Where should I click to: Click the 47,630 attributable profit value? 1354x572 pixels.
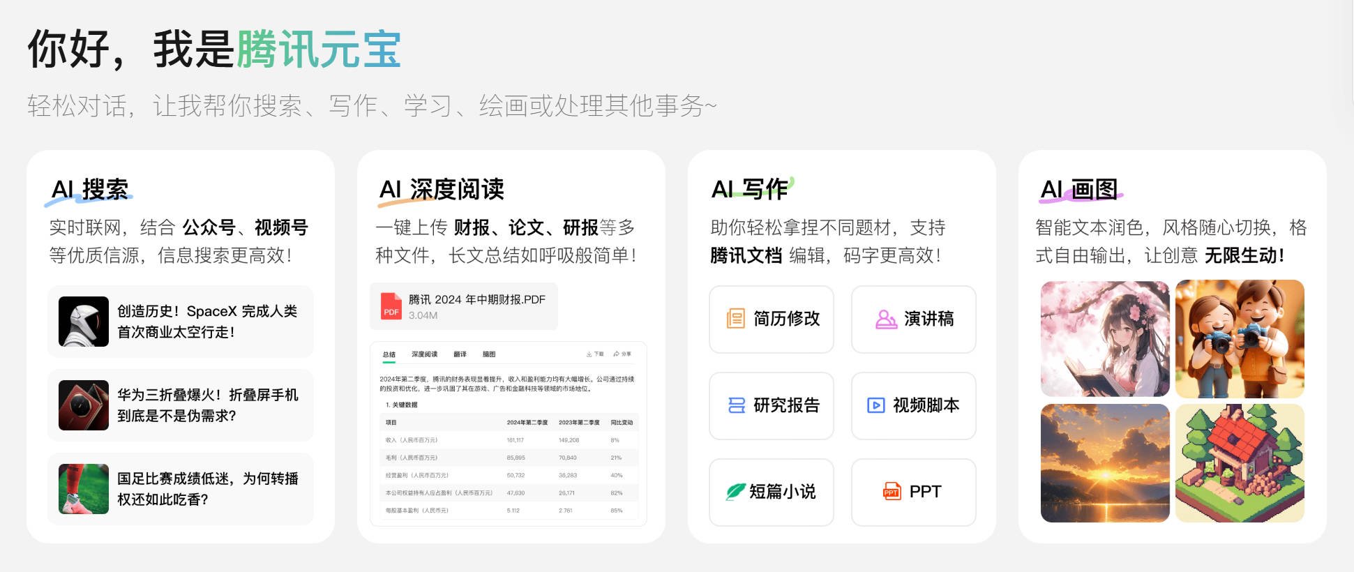click(516, 492)
